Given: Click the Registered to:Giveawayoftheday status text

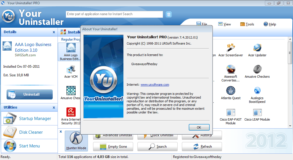Looking at the screenshot, I should point(197,157).
